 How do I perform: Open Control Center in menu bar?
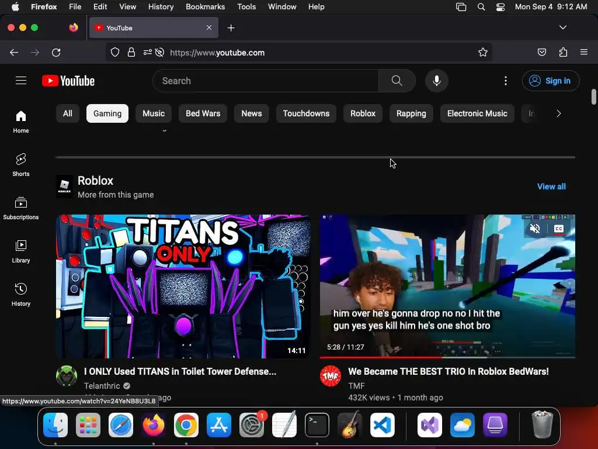tap(500, 6)
